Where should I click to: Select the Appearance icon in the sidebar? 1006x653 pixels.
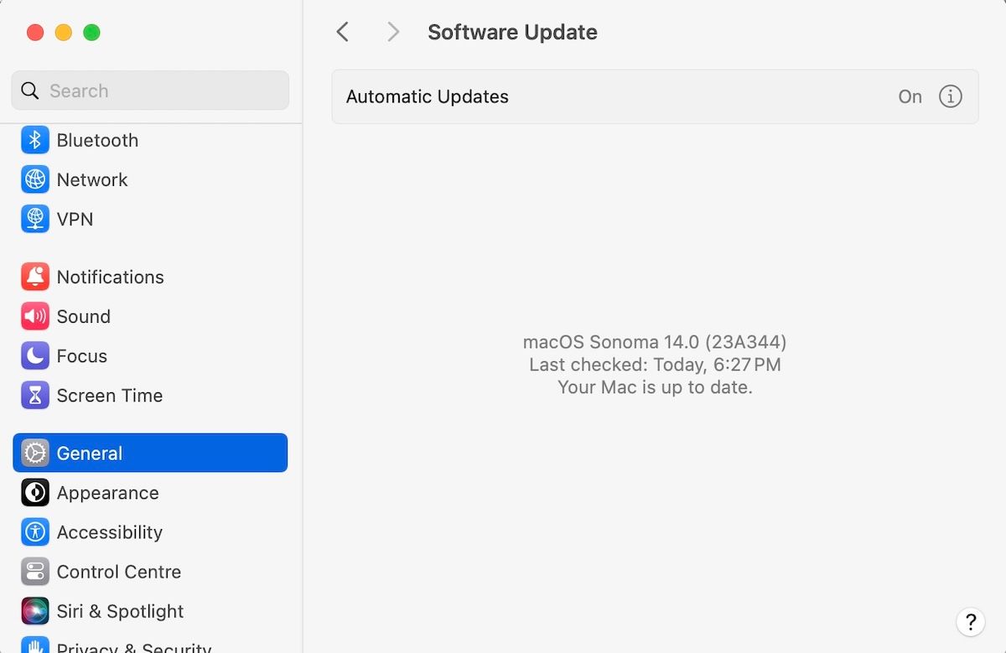pos(35,493)
